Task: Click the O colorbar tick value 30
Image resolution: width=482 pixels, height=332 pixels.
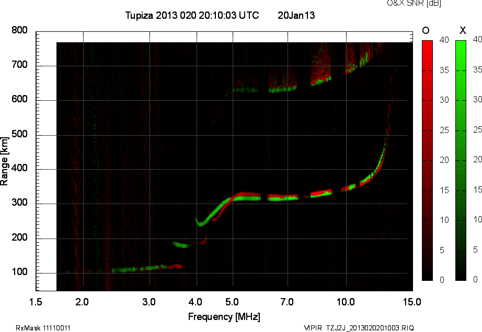Action: tap(444, 100)
